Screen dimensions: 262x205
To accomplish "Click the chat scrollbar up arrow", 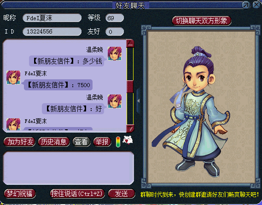I will click(130, 44).
